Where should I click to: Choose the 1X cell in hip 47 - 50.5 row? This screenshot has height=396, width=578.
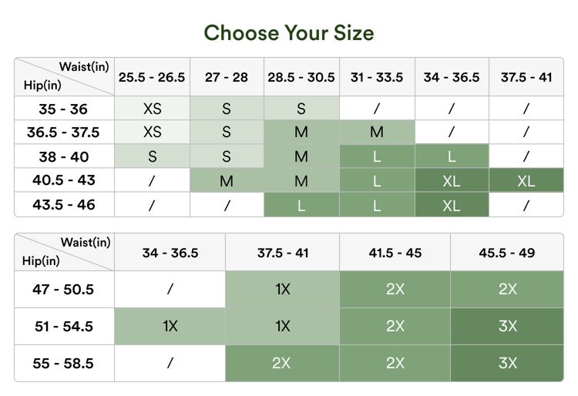point(282,290)
